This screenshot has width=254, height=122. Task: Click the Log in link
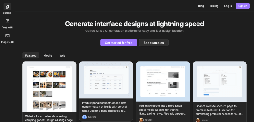pos(228,6)
